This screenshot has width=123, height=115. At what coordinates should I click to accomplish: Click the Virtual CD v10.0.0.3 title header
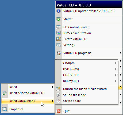pyautogui.click(x=89, y=5)
